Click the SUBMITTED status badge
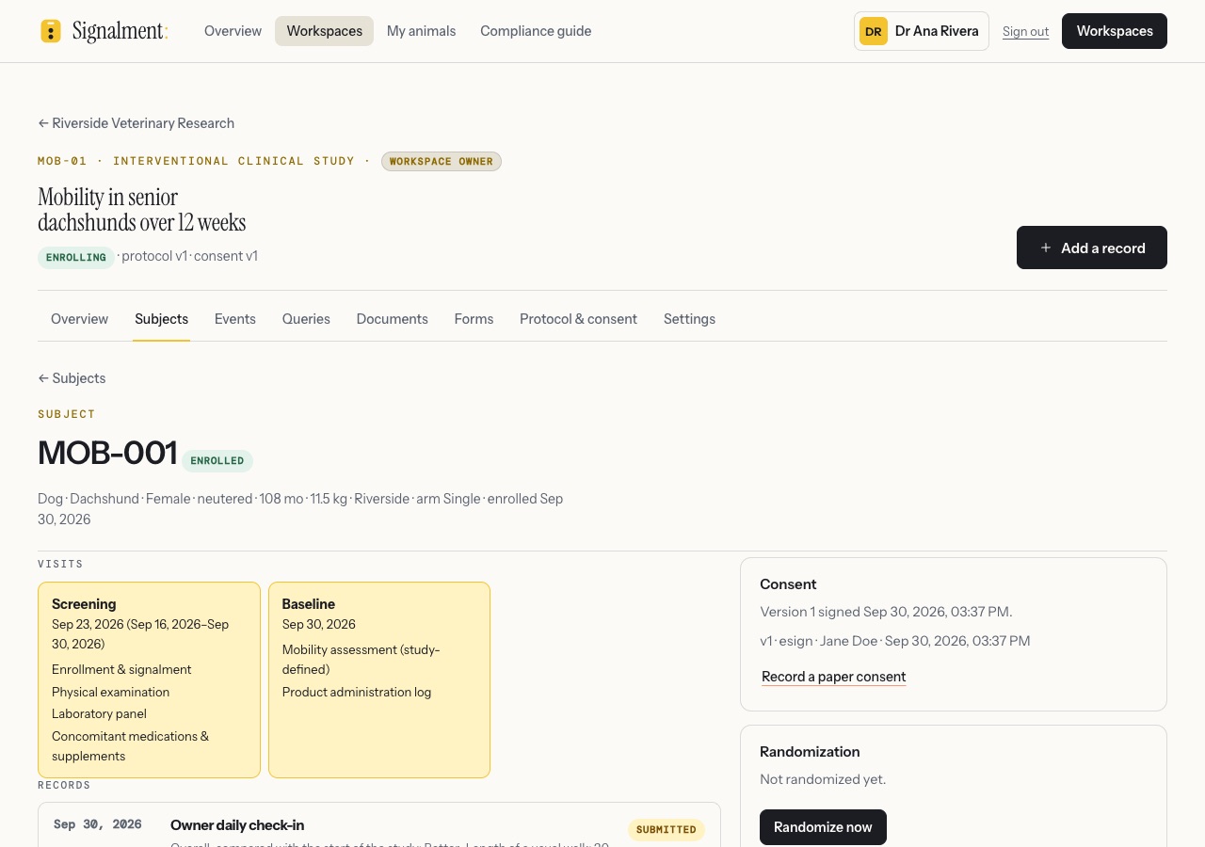Viewport: 1205px width, 847px height. click(x=667, y=830)
